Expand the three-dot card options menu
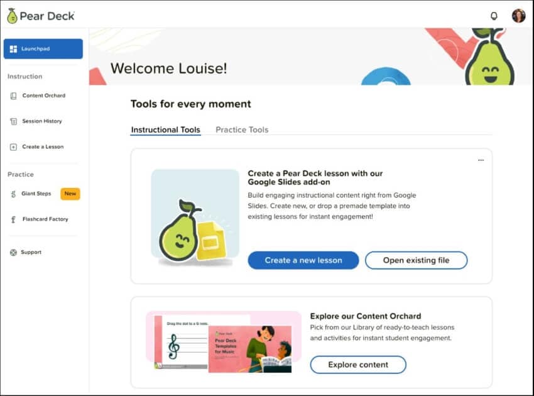The height and width of the screenshot is (396, 534). [481, 160]
